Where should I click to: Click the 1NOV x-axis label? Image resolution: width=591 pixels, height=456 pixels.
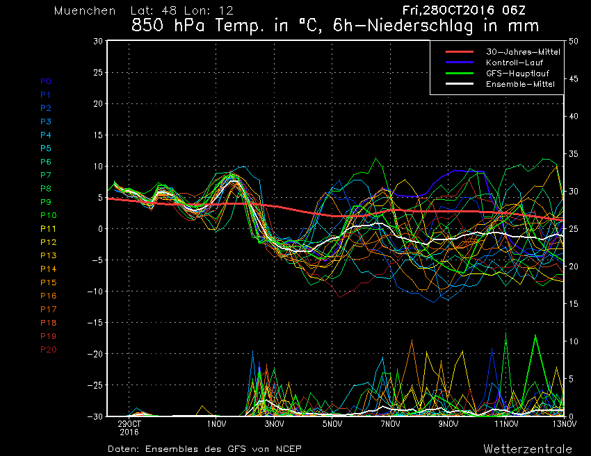[217, 424]
